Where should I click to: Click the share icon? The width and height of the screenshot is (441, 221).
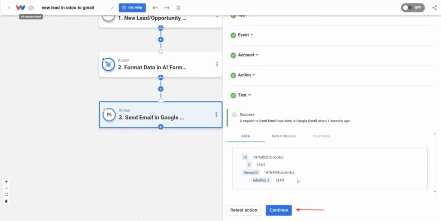(435, 8)
